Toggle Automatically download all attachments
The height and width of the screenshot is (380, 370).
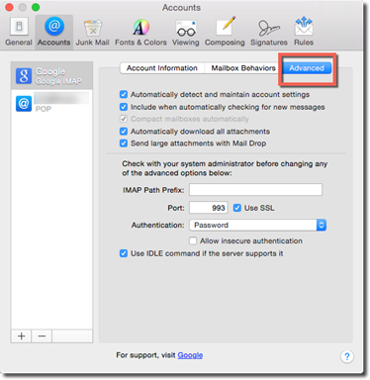[x=124, y=132]
